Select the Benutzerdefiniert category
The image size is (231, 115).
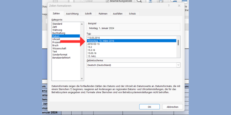pos(61,58)
